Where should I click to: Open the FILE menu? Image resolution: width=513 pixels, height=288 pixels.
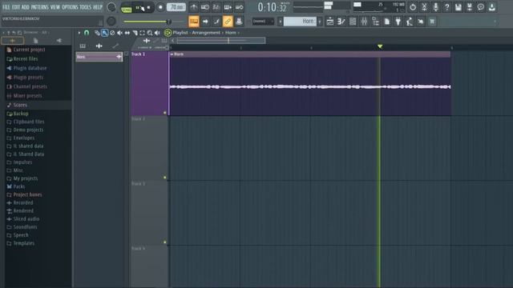coord(6,7)
